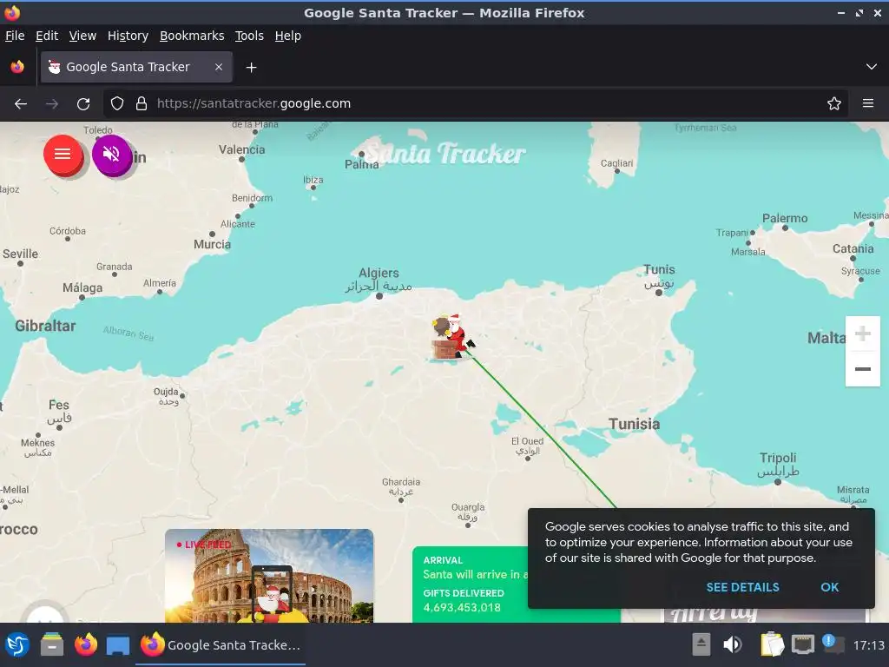Open the tracking protection shield icon
The width and height of the screenshot is (889, 667).
point(117,104)
